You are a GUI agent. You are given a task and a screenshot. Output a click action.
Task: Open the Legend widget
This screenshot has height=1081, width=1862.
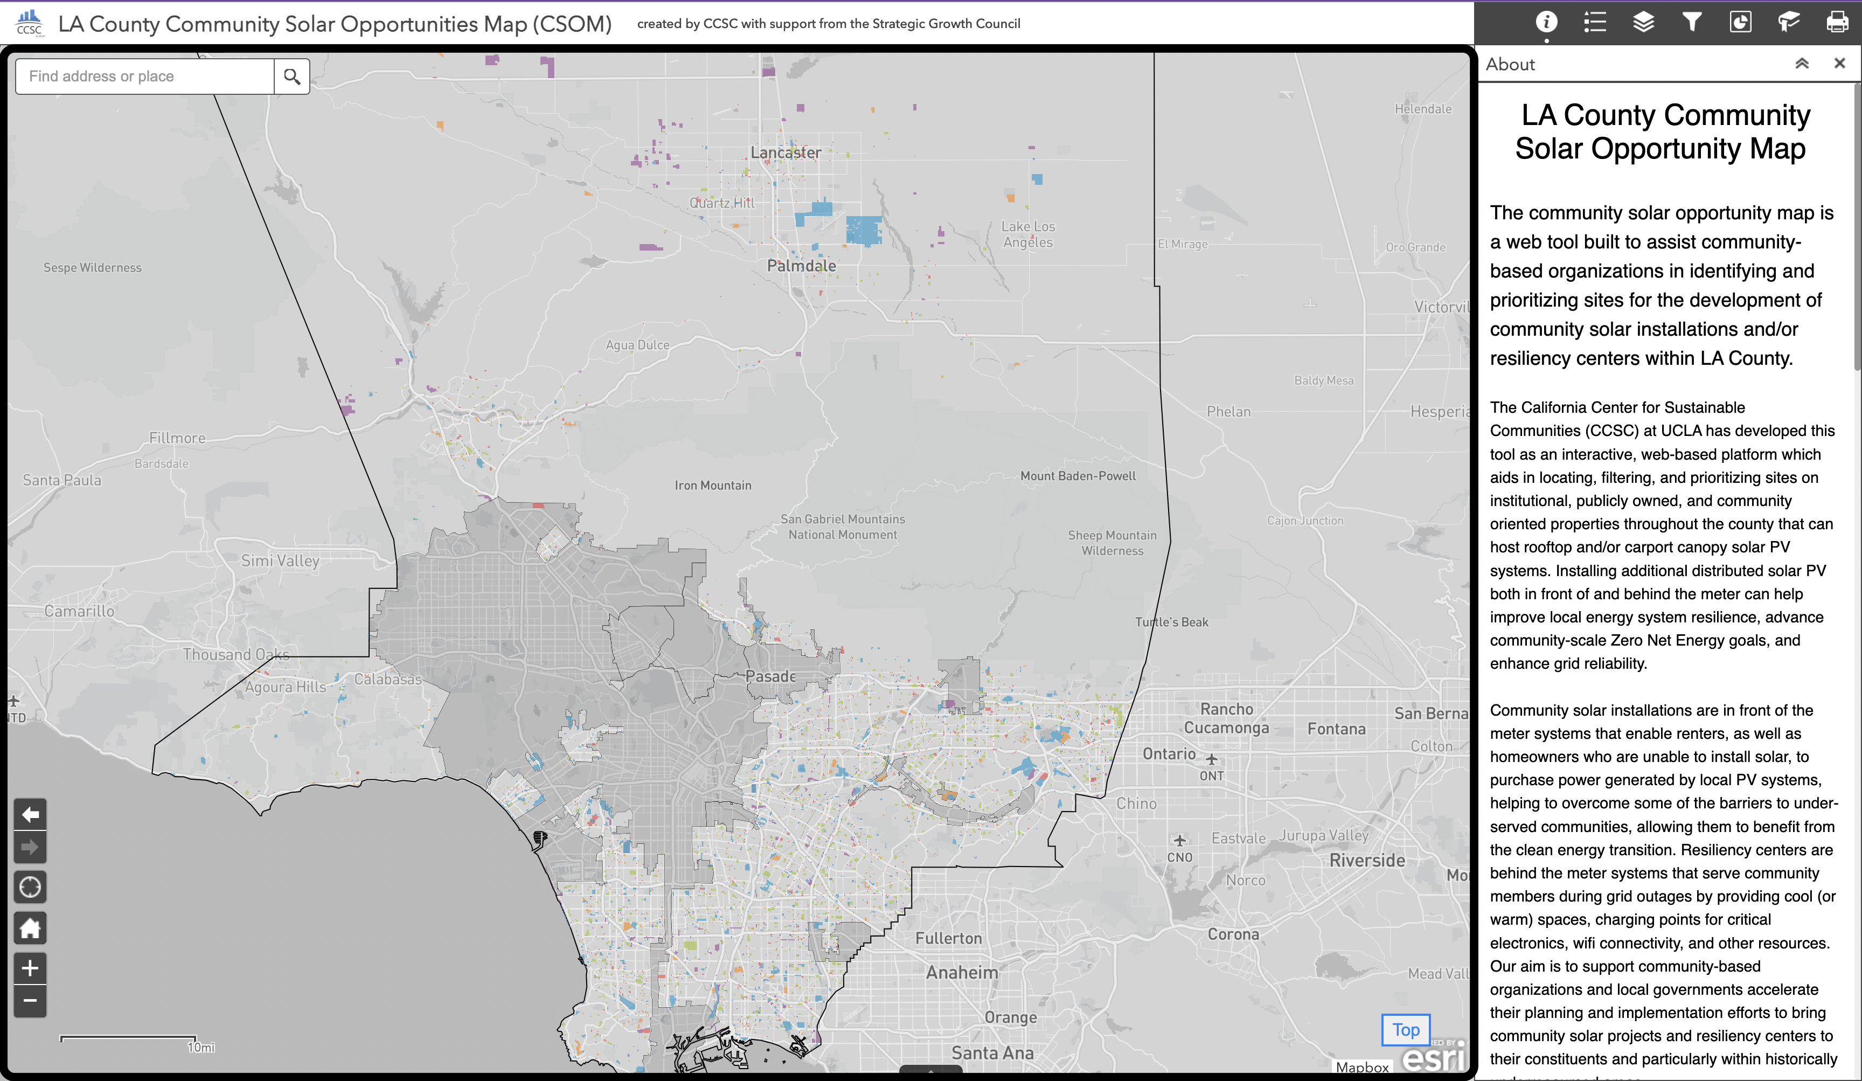coord(1595,22)
